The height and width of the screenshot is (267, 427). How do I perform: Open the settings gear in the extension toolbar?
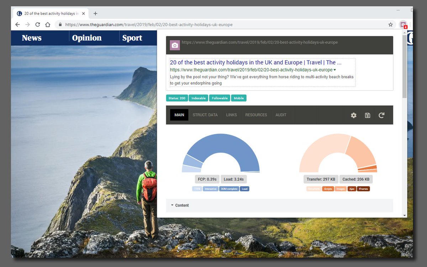(353, 115)
